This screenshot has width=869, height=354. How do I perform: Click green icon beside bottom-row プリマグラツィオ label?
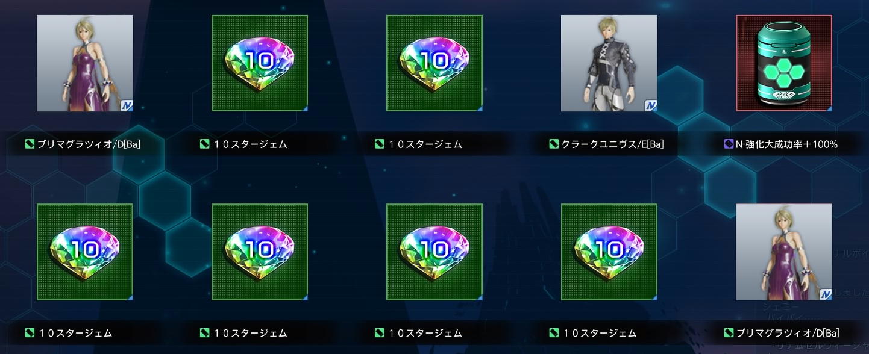coord(729,333)
